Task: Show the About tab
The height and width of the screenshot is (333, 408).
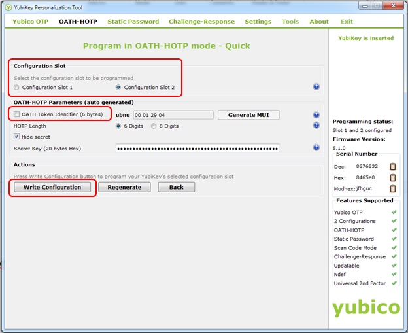Action: click(x=319, y=22)
